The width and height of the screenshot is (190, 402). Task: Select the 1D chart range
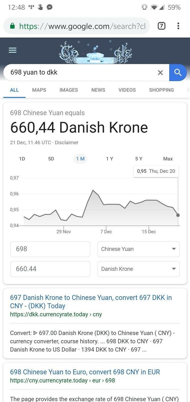point(22,159)
